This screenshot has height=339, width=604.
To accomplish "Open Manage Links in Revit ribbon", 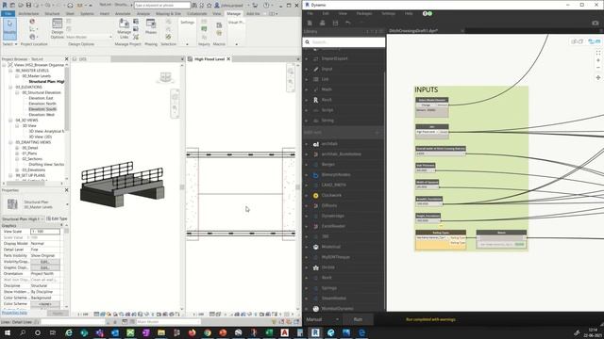I will (x=124, y=28).
